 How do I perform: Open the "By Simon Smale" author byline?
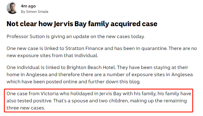pos(35,12)
